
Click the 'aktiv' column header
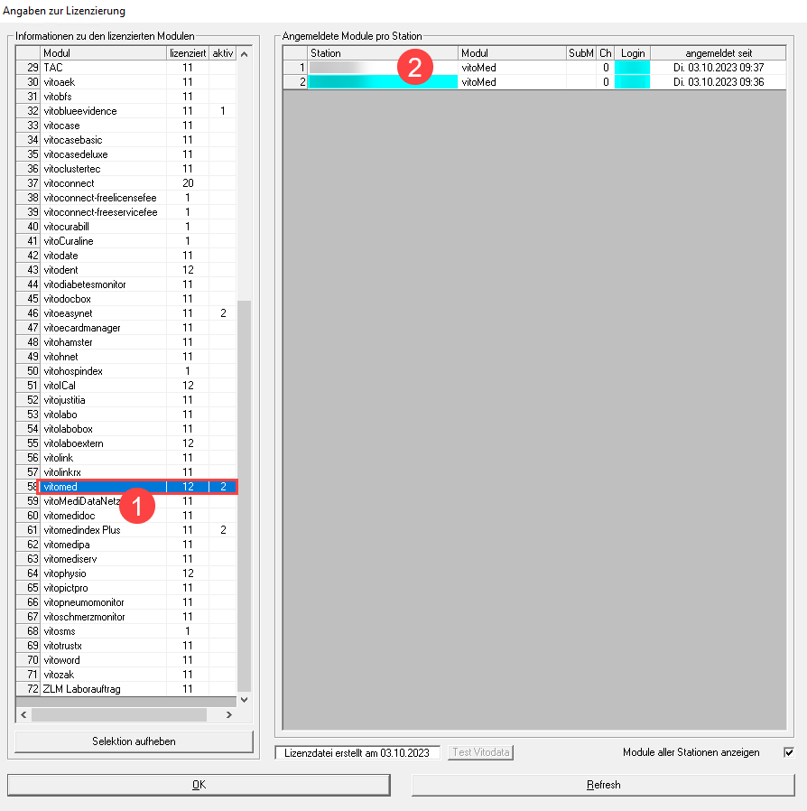tap(223, 53)
